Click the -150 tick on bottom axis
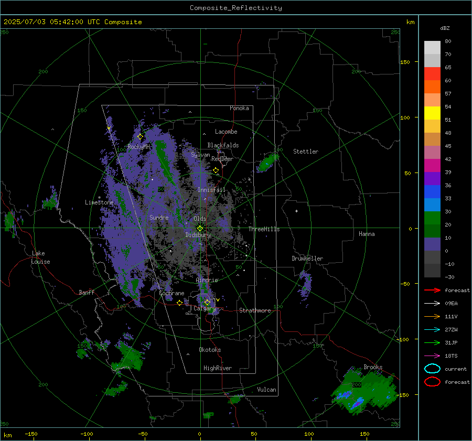This screenshot has width=472, height=441. click(x=31, y=434)
